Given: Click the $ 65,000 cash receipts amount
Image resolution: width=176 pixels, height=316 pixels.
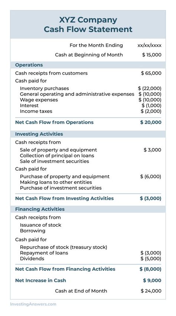Looking at the screenshot, I should [x=151, y=73].
